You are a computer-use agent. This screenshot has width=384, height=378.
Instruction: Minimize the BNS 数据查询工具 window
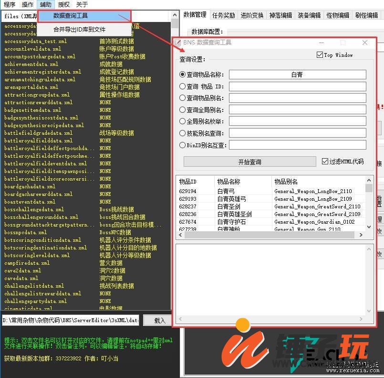[x=322, y=43]
